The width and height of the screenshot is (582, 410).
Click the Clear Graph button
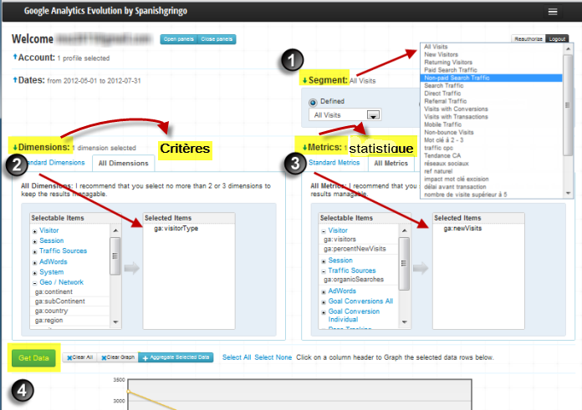tap(118, 357)
